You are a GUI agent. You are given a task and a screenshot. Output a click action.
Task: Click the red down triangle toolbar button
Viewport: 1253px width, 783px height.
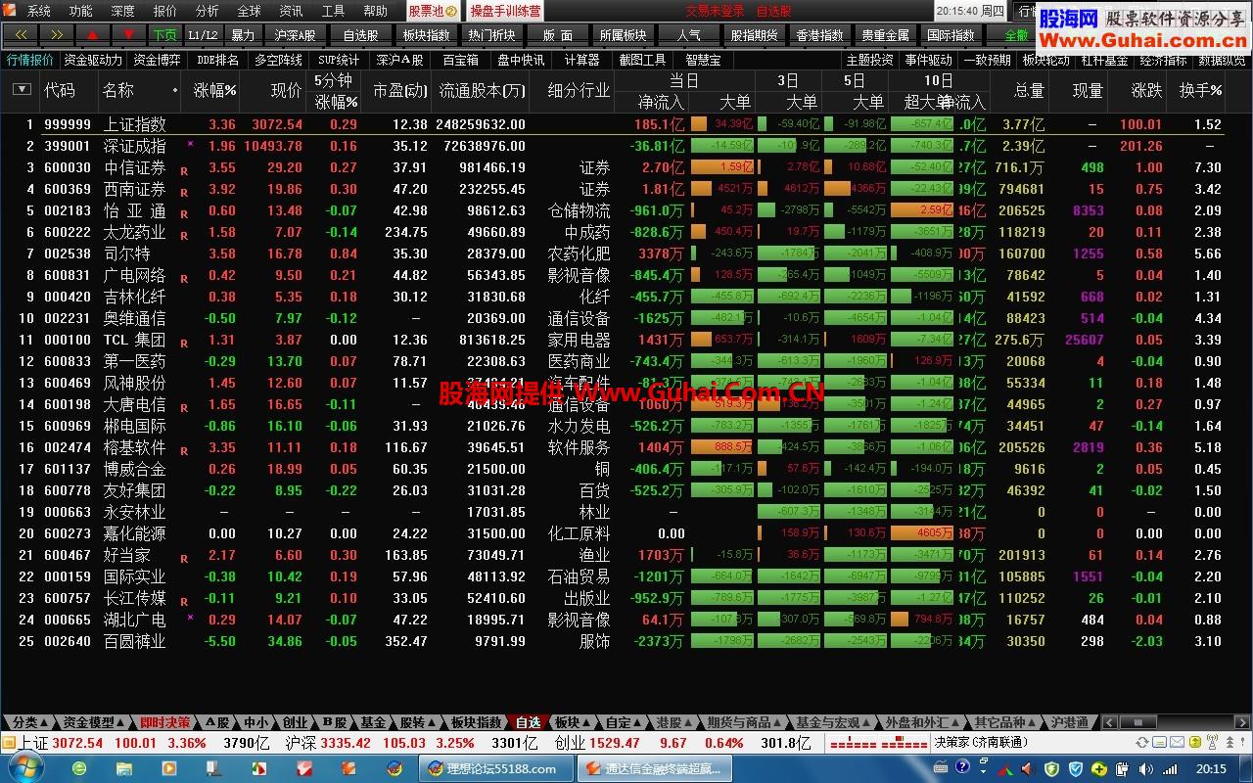click(x=128, y=34)
